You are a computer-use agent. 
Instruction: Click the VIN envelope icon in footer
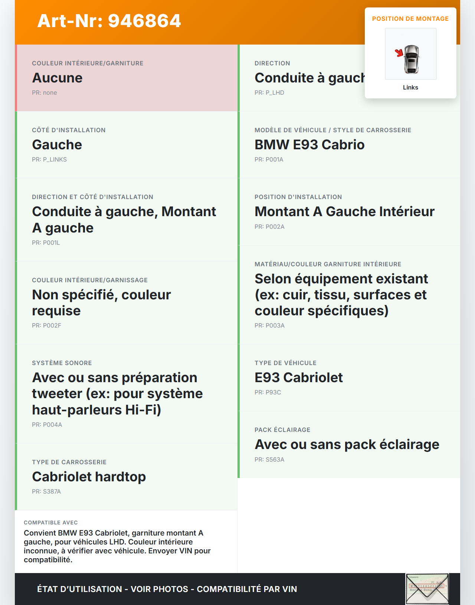427,589
